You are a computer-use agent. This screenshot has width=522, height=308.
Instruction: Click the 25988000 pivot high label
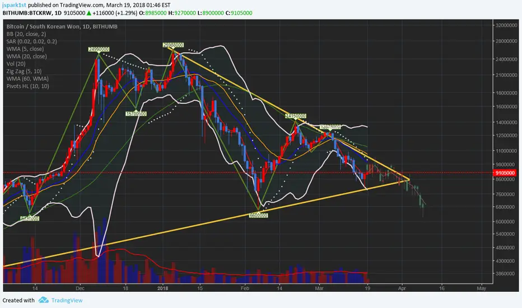[173, 45]
